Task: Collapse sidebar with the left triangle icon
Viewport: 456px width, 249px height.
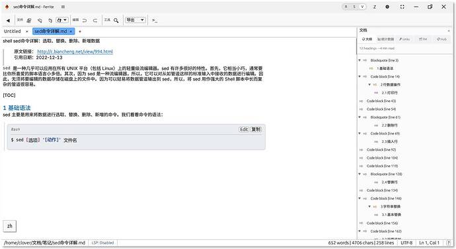Action: pos(8,20)
